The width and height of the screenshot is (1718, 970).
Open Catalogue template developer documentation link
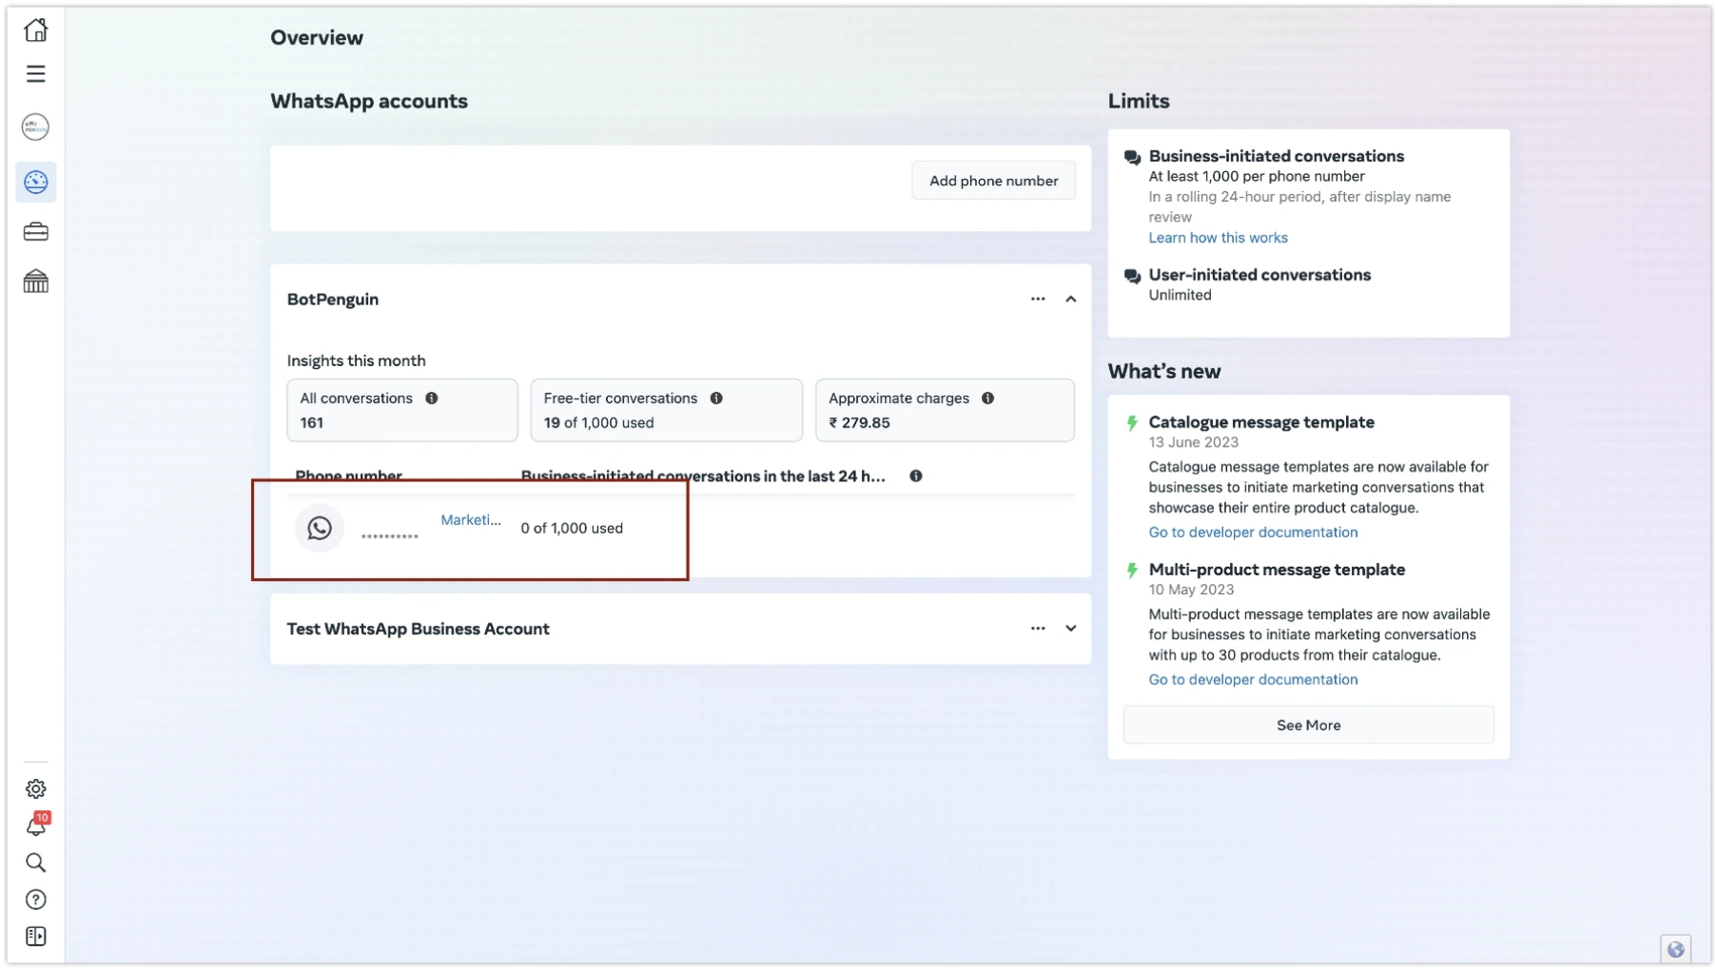[1253, 533]
